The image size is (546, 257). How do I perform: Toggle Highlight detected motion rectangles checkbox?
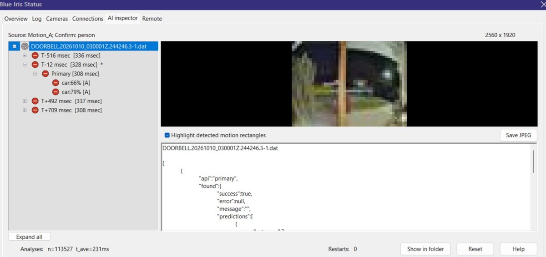pyautogui.click(x=167, y=135)
